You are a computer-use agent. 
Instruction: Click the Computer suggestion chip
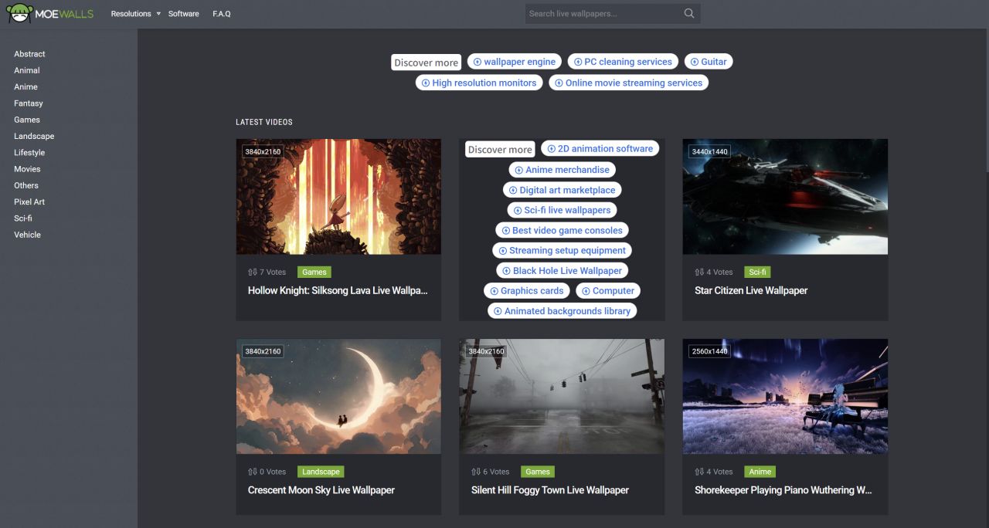coord(608,291)
